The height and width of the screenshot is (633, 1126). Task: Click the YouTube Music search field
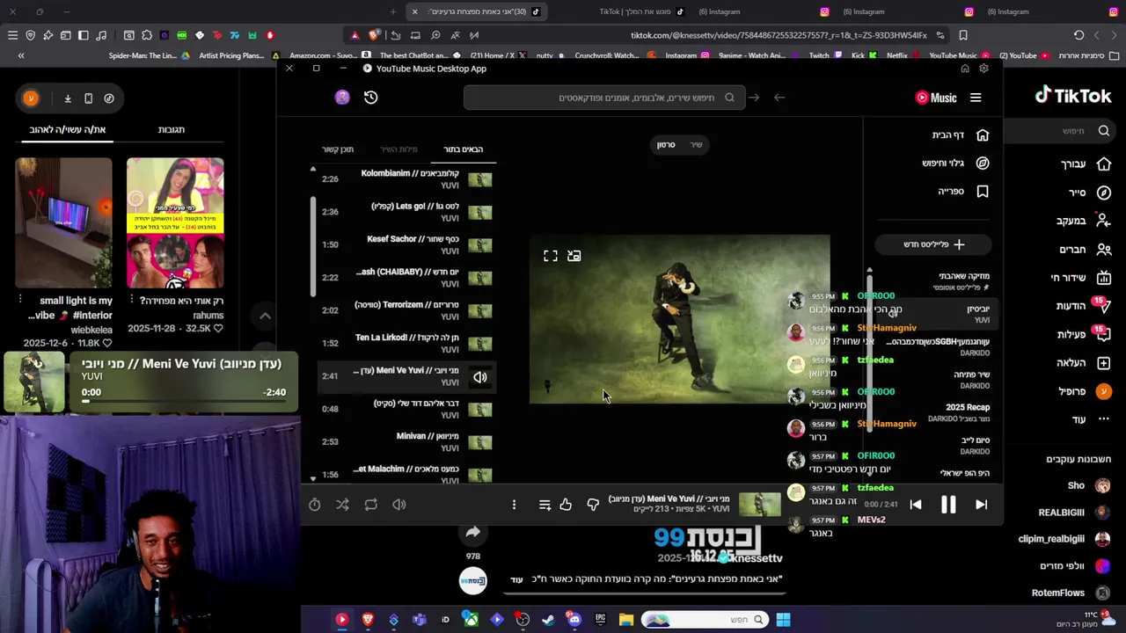coord(604,98)
